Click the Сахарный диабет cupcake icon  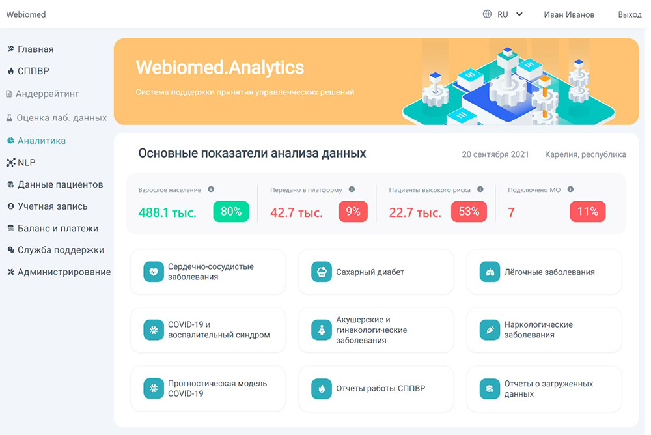click(x=322, y=272)
